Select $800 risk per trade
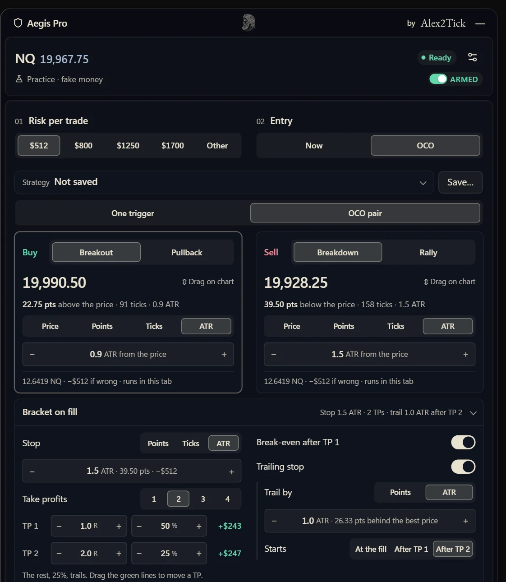506x582 pixels. click(83, 145)
